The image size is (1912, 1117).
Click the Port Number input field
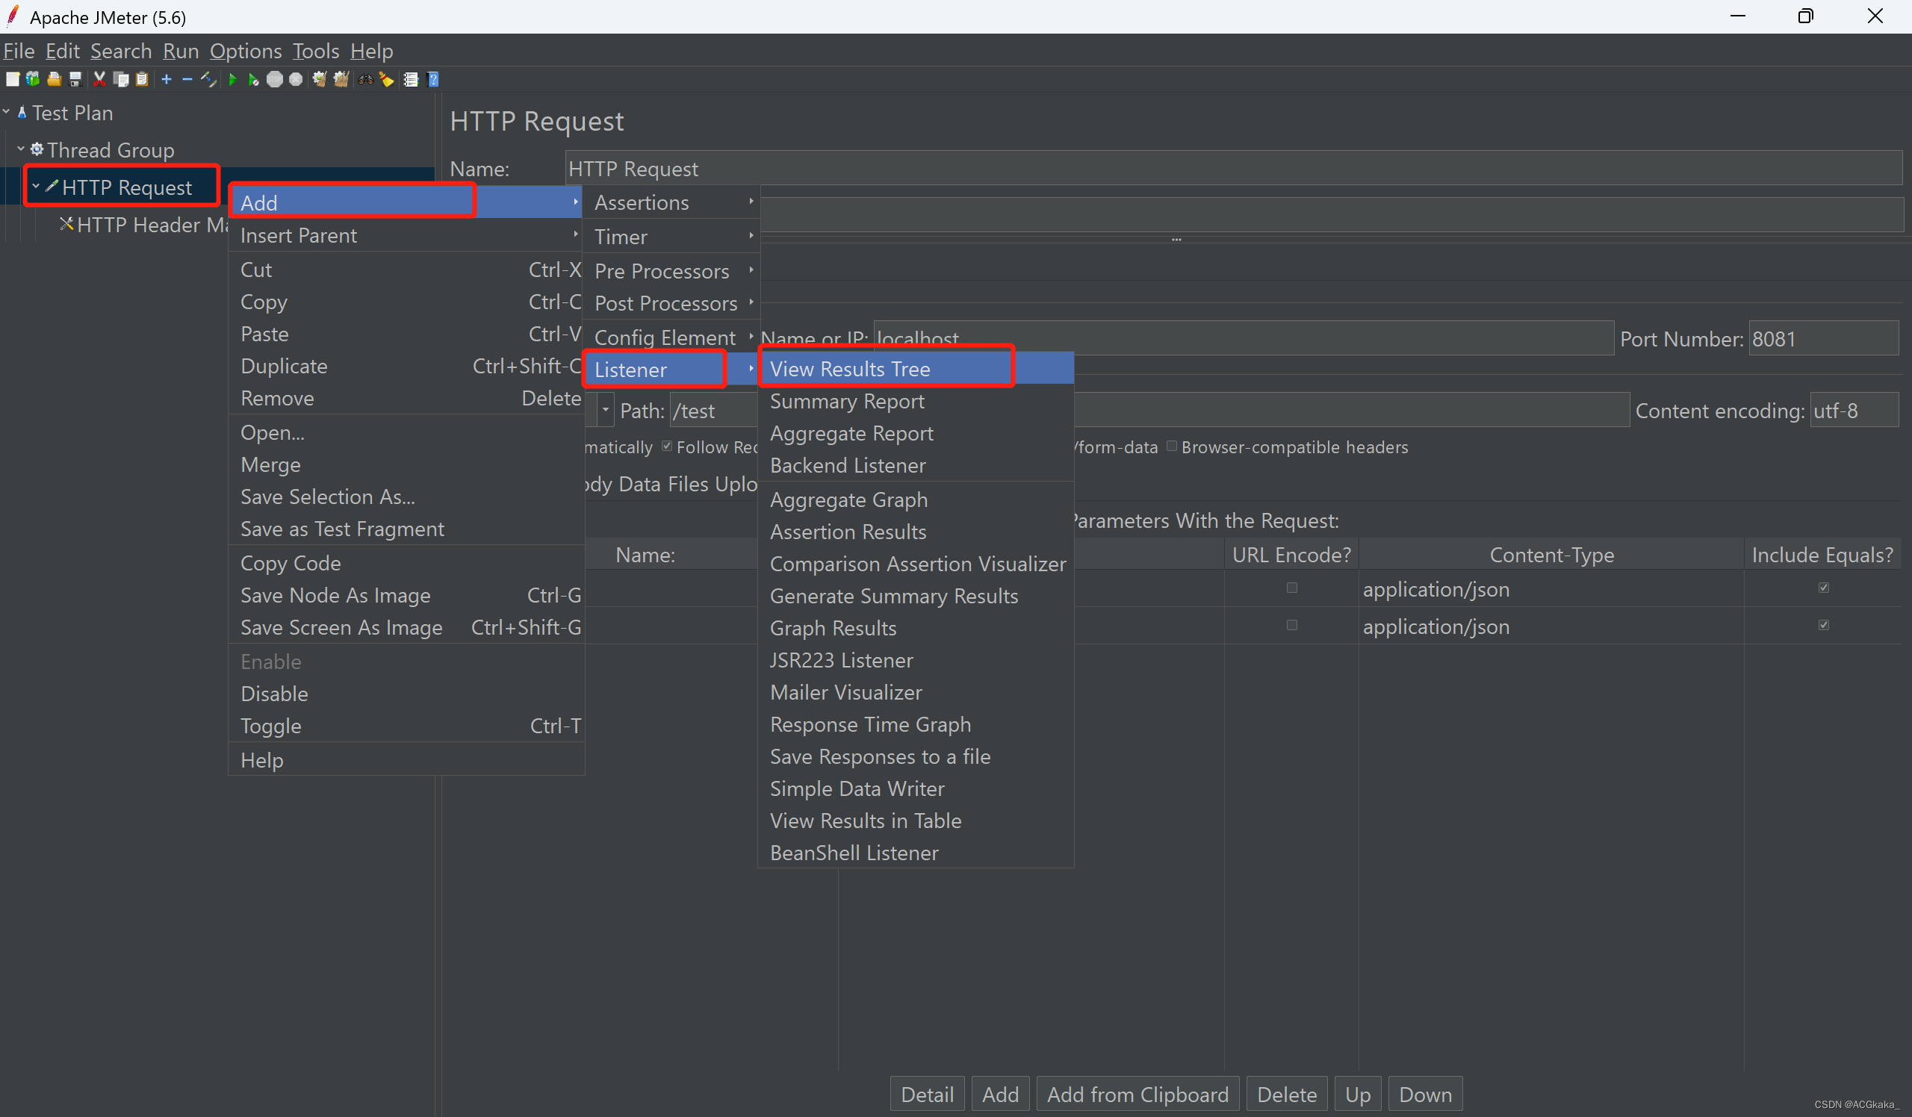point(1823,338)
